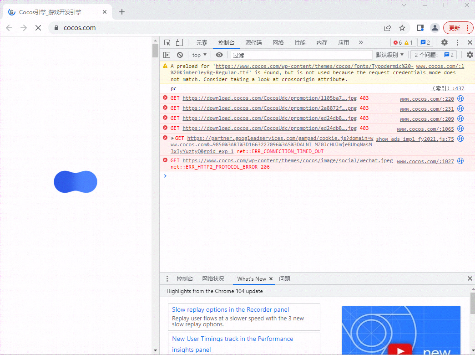Share this page icon in address bar

click(388, 28)
